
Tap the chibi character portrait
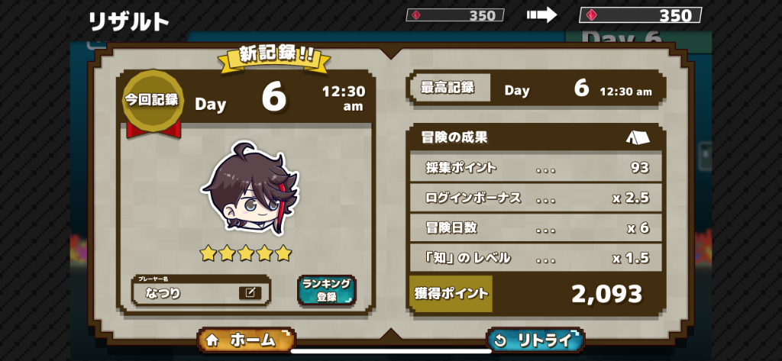pos(250,189)
